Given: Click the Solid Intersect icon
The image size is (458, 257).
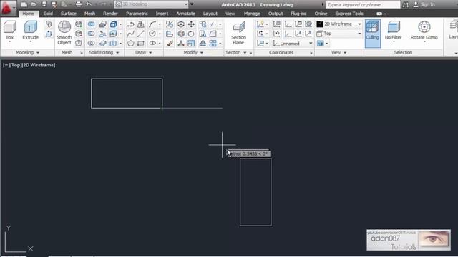Looking at the screenshot, I should [91, 43].
